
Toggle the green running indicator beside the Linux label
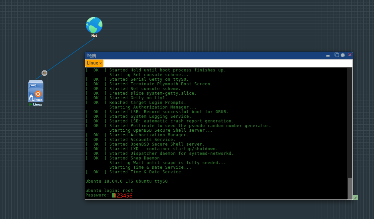tap(31, 104)
